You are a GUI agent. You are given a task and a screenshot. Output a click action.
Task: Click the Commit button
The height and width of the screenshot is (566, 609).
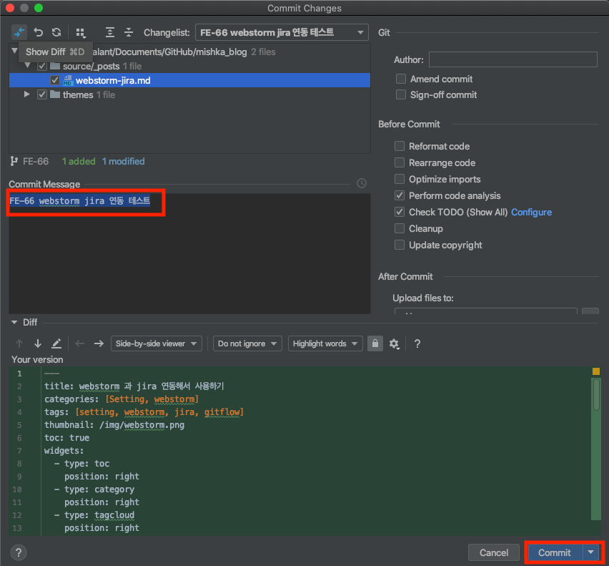555,552
